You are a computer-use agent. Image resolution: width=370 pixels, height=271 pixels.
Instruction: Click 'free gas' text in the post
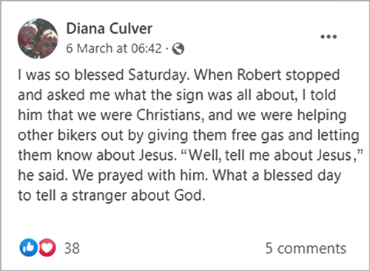258,135
